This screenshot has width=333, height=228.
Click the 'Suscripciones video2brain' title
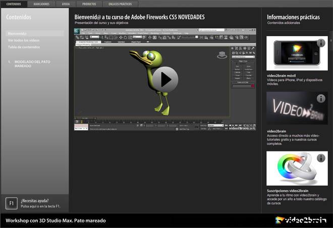[x=288, y=191]
